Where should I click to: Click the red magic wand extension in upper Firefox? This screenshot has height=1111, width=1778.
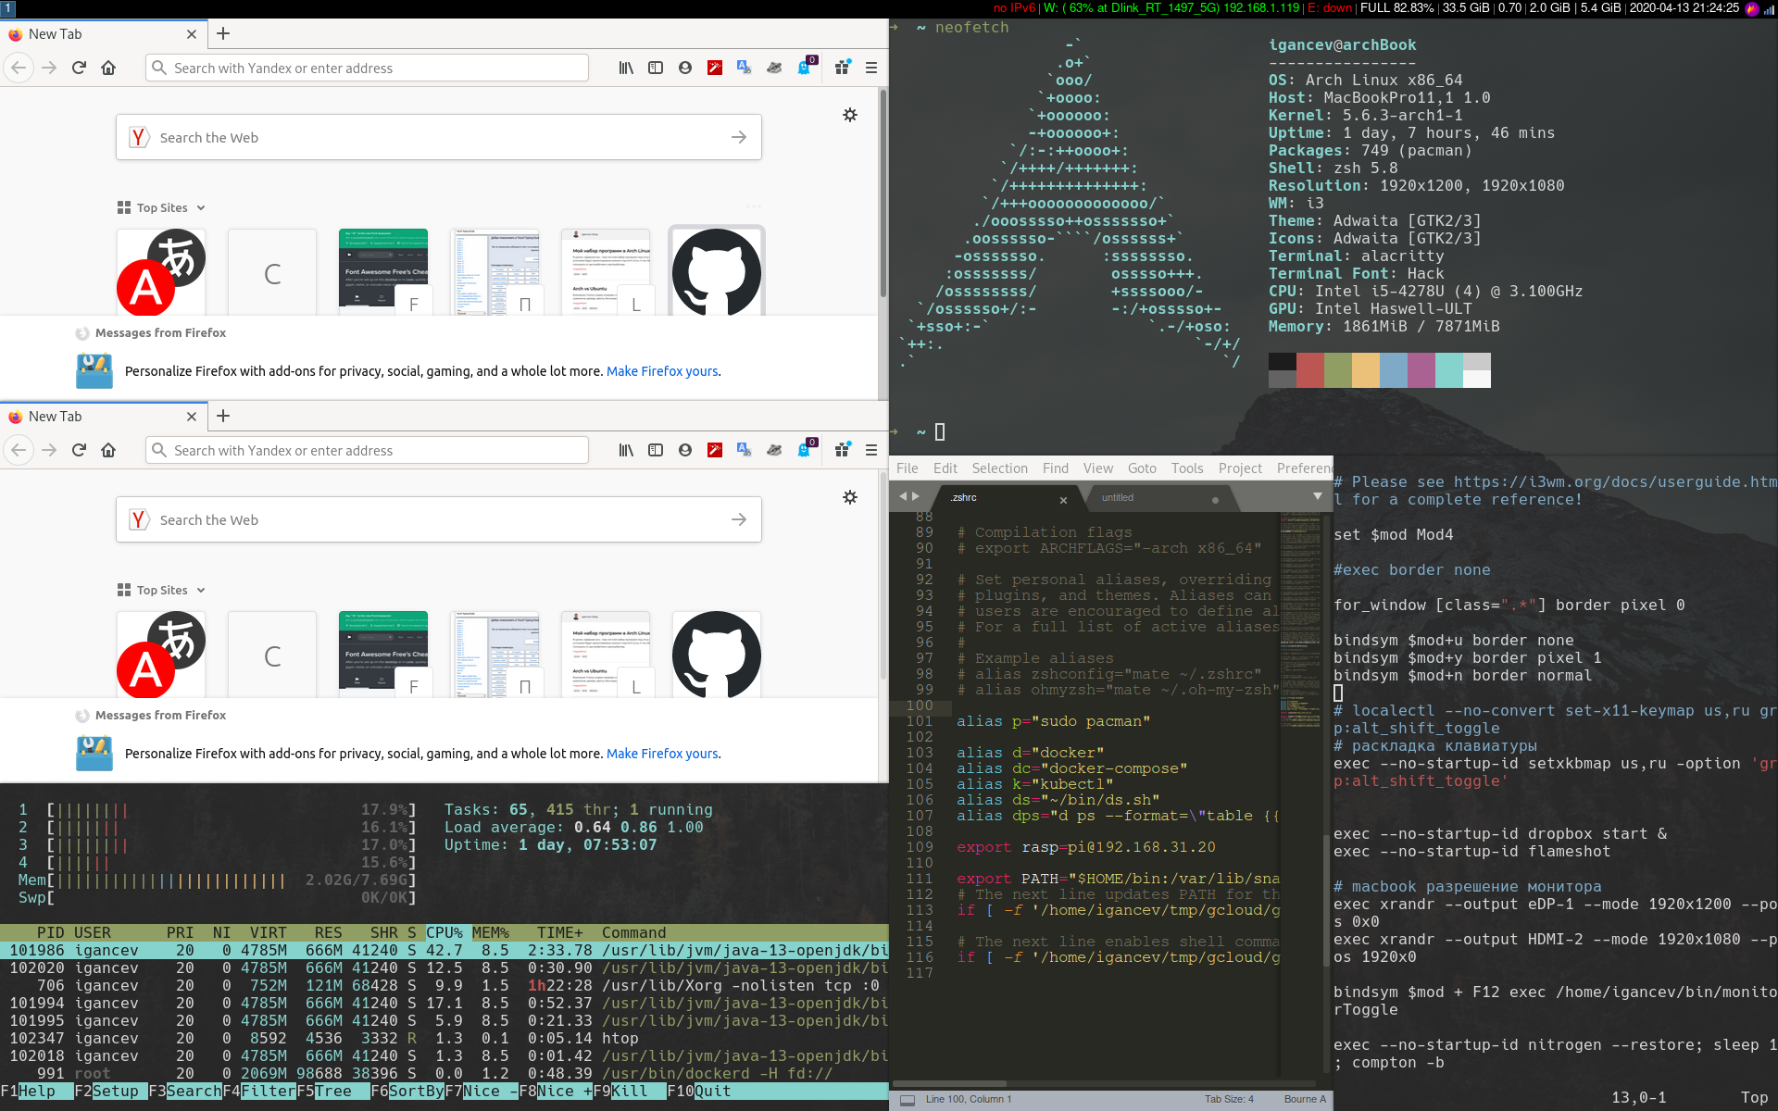[715, 68]
